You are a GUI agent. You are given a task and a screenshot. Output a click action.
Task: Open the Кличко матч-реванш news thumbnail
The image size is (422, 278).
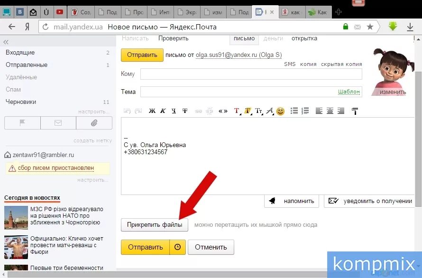16,247
